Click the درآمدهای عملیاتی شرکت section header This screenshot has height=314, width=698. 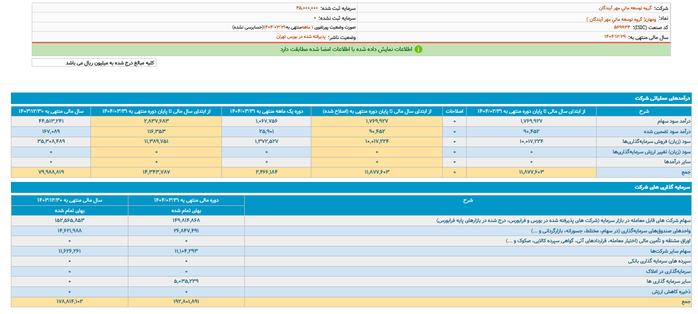coord(664,98)
